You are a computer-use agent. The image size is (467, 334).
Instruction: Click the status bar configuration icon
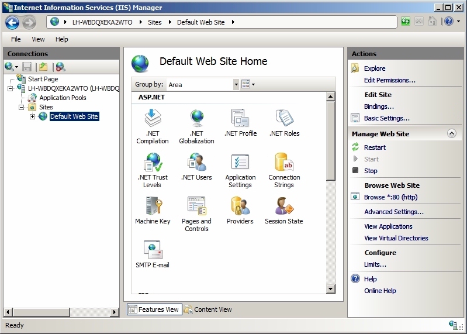pos(454,325)
